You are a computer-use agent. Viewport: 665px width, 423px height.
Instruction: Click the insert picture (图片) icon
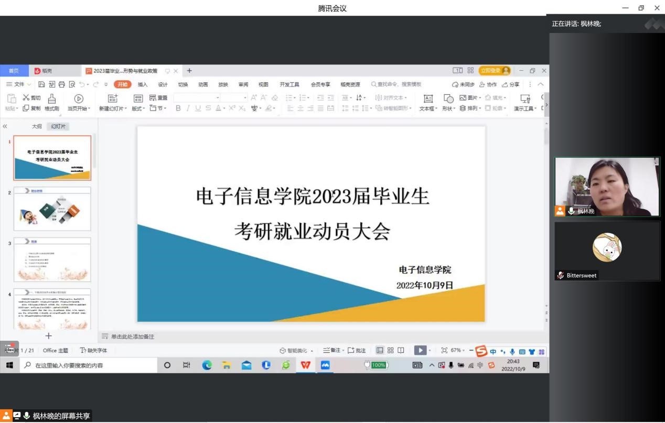pyautogui.click(x=463, y=98)
